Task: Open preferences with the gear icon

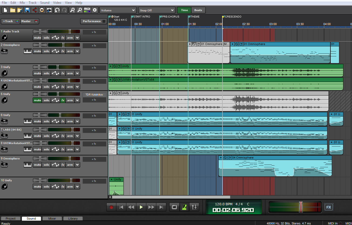Action: click(x=95, y=10)
